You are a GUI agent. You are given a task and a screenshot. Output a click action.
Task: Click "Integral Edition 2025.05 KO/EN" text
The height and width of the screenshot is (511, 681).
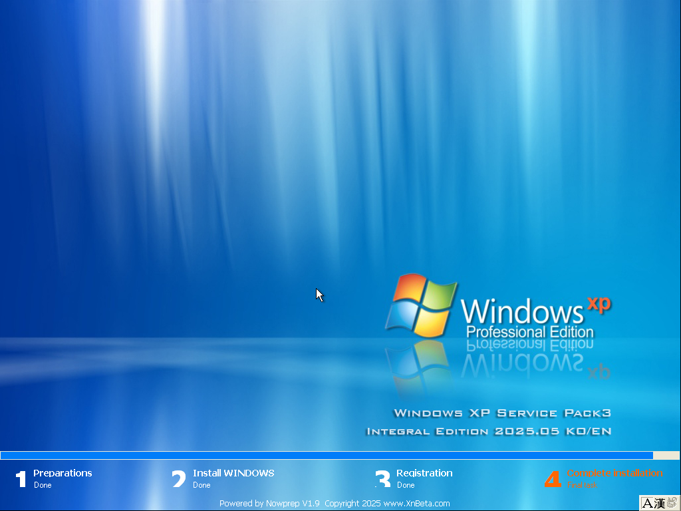click(489, 431)
